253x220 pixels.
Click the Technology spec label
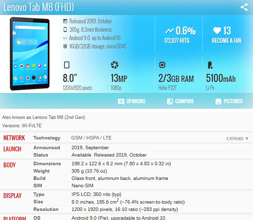pyautogui.click(x=47, y=138)
